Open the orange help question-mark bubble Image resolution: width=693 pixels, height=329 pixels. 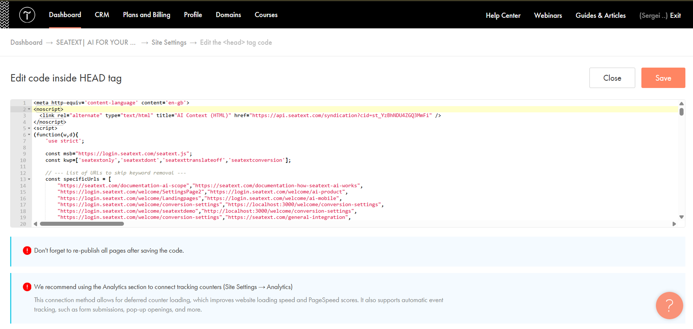(669, 305)
